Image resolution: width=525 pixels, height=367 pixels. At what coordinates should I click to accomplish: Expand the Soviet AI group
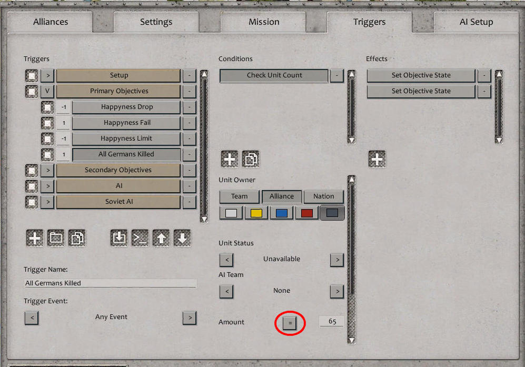point(47,202)
